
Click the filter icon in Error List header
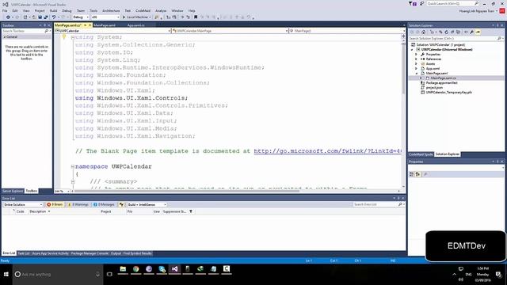point(191,211)
